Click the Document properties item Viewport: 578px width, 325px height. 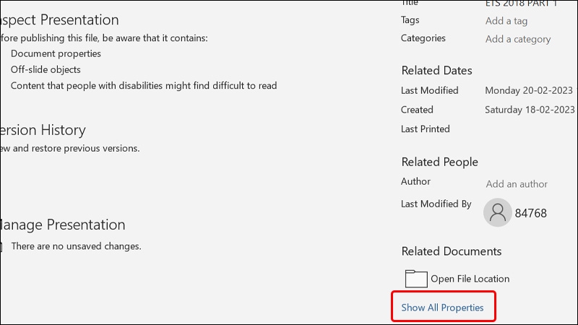tap(56, 53)
